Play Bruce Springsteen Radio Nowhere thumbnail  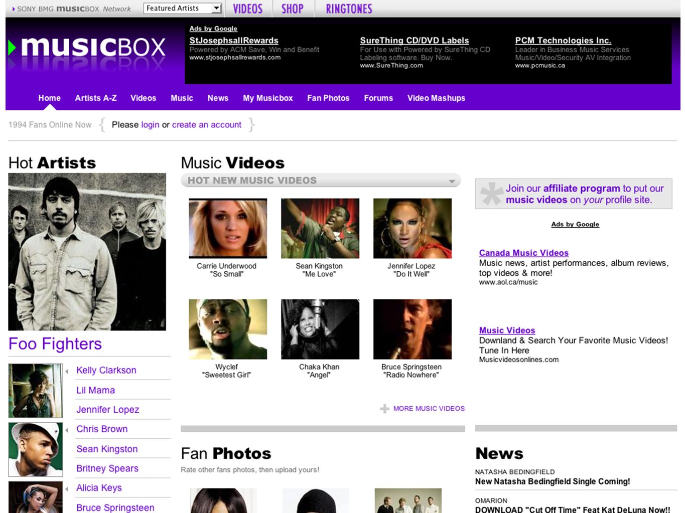pos(413,329)
